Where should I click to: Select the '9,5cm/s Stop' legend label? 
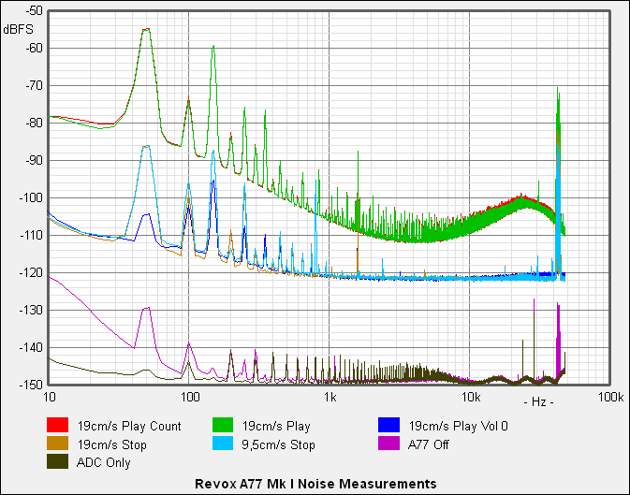278,444
